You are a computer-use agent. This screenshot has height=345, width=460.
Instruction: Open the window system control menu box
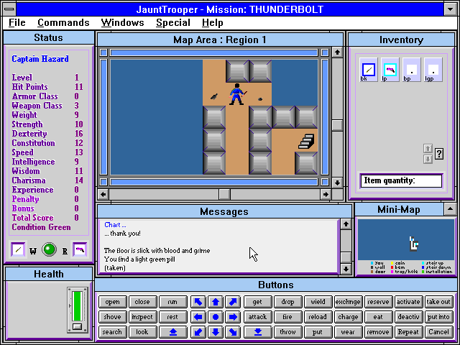(9, 9)
